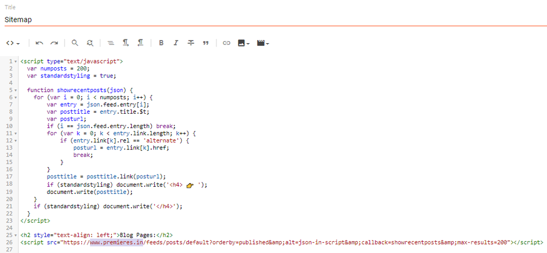Viewport: 547px width, 253px height.
Task: Click on 'var posttitle = entry.title.$t;'
Action: click(x=98, y=112)
